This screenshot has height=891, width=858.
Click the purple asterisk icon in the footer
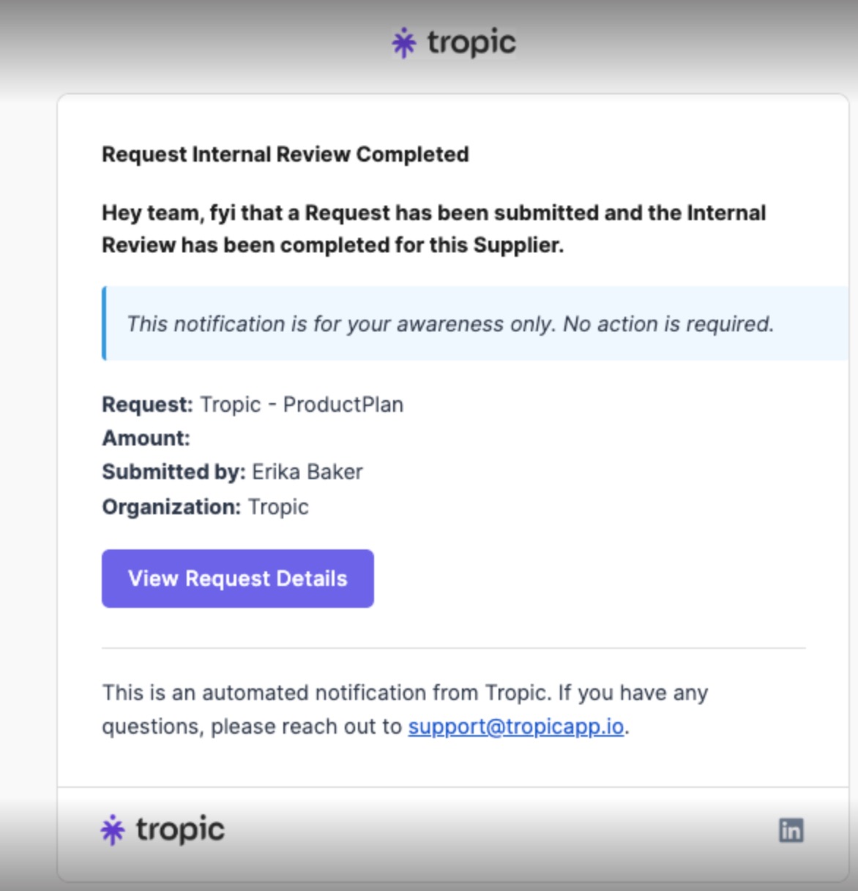tap(113, 830)
